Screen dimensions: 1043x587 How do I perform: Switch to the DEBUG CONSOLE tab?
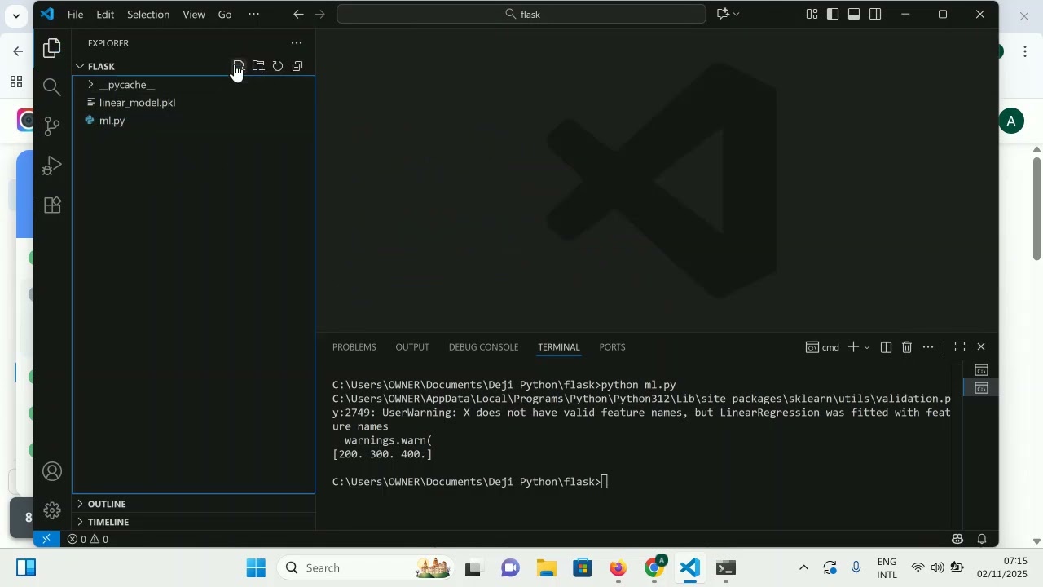point(483,347)
